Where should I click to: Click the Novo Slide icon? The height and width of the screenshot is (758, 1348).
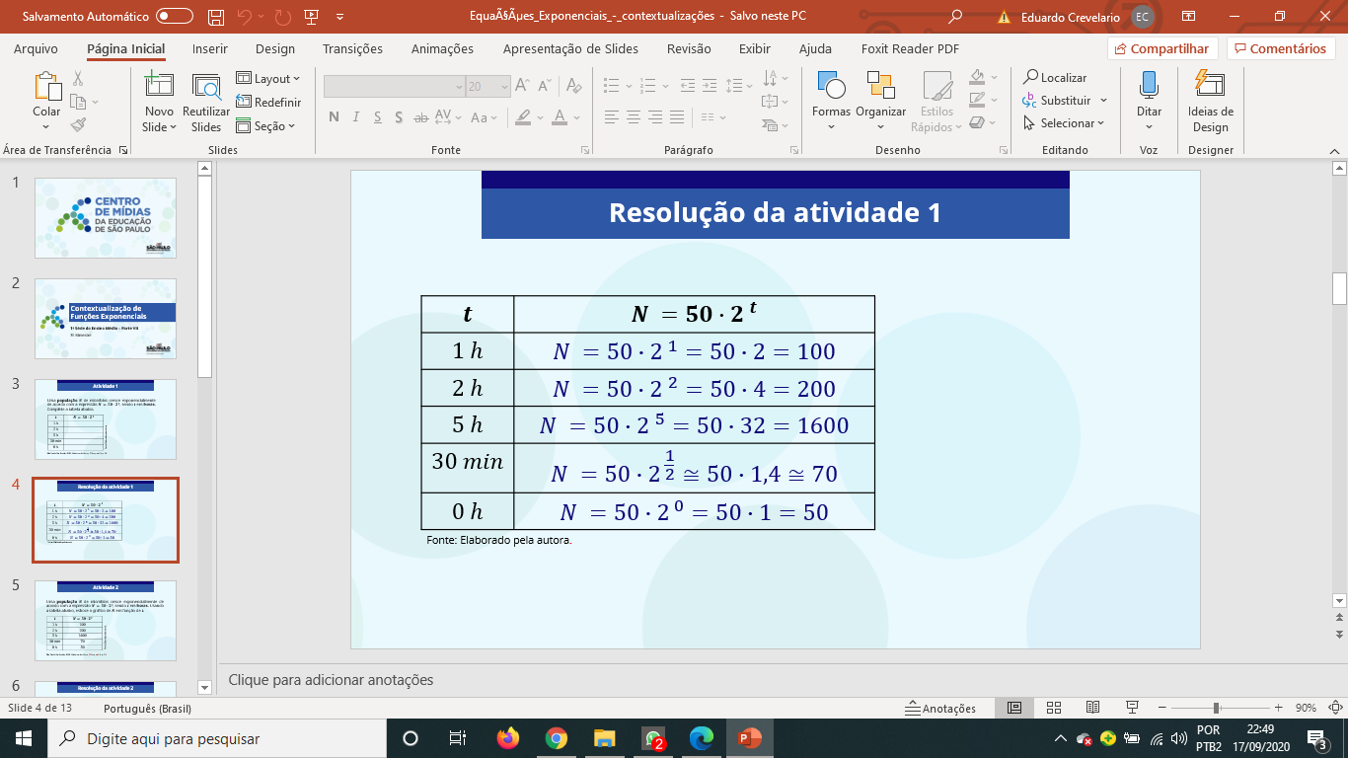[x=158, y=87]
